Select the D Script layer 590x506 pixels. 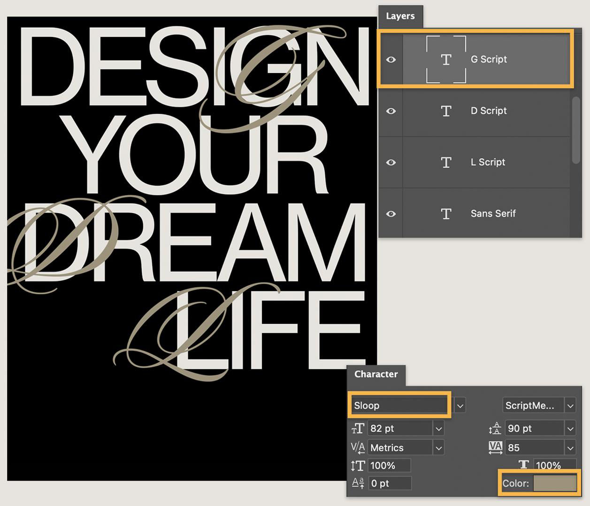pyautogui.click(x=488, y=111)
